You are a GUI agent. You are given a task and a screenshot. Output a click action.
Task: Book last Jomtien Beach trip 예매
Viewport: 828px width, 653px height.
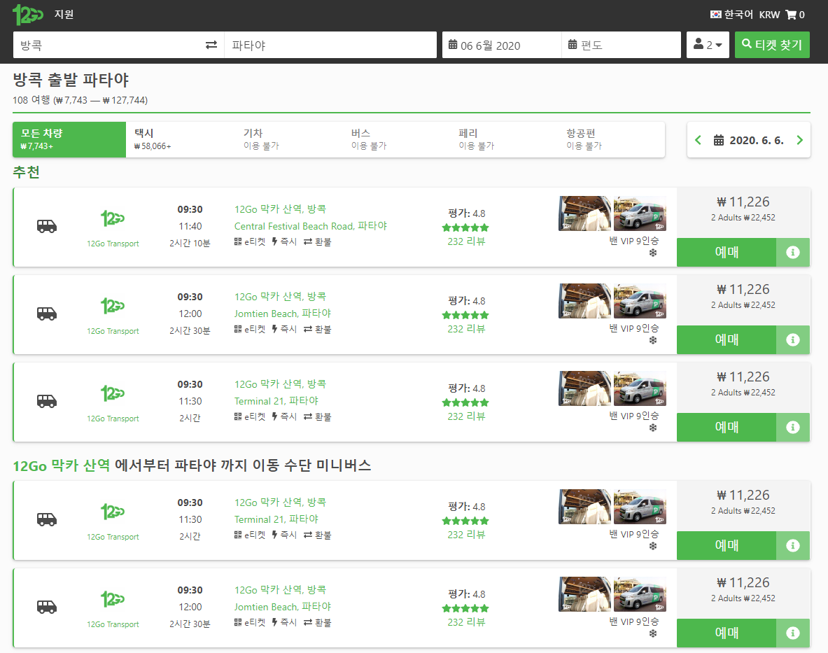point(727,633)
